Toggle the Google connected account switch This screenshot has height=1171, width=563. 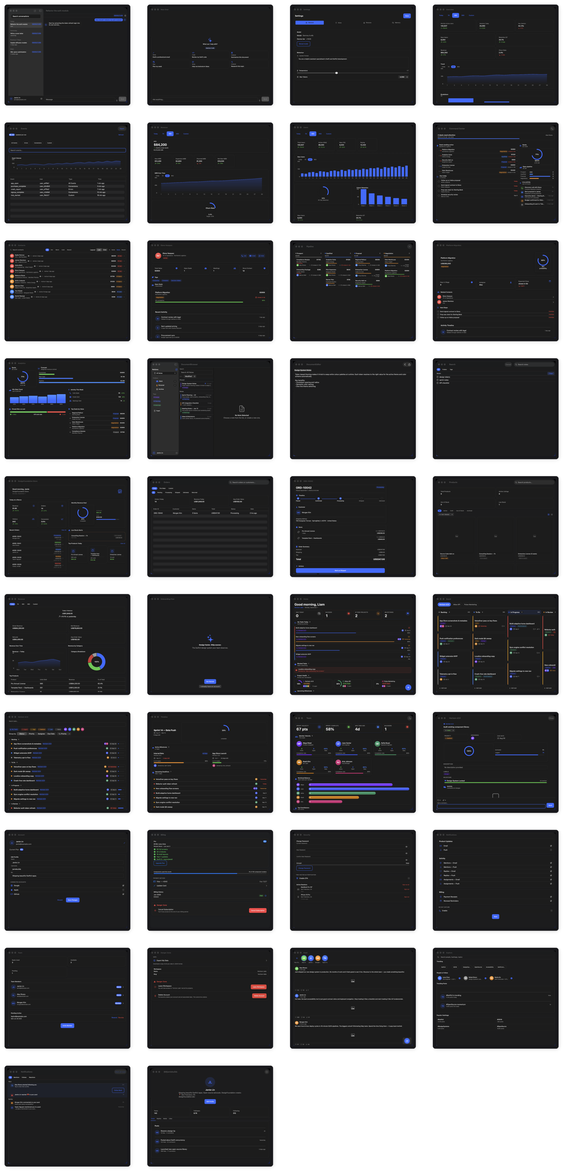pyautogui.click(x=123, y=885)
